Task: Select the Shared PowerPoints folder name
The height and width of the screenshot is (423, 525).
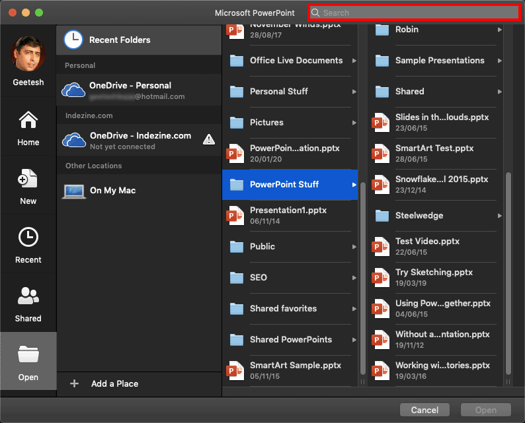Action: click(291, 339)
